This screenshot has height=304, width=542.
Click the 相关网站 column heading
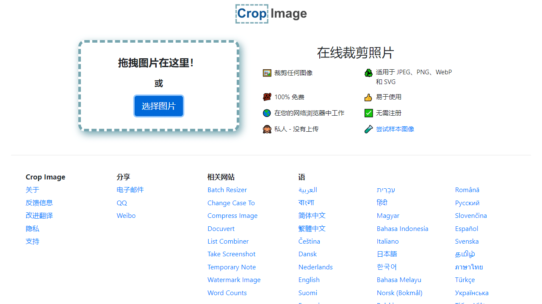(221, 177)
